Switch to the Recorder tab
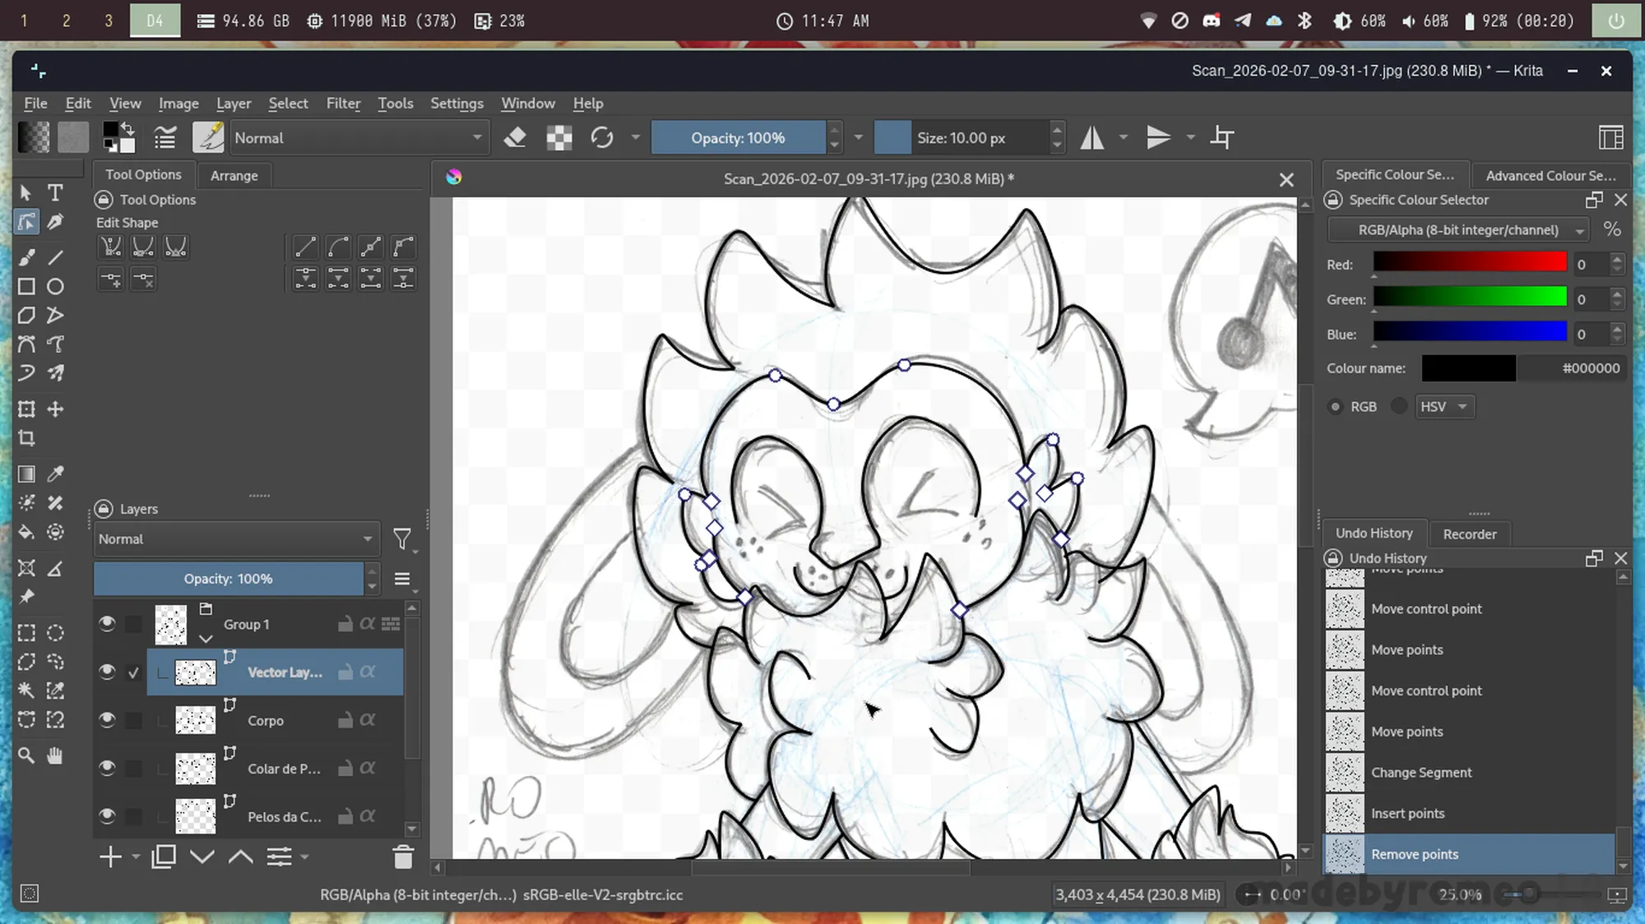The image size is (1645, 924). 1469,534
